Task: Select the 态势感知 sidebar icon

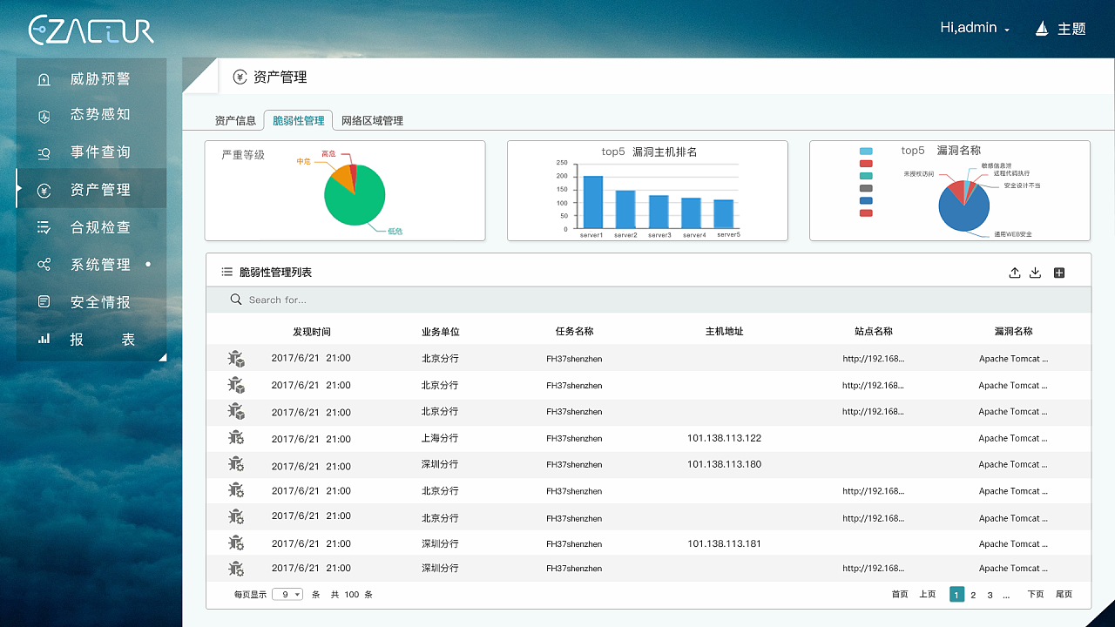Action: coord(91,115)
